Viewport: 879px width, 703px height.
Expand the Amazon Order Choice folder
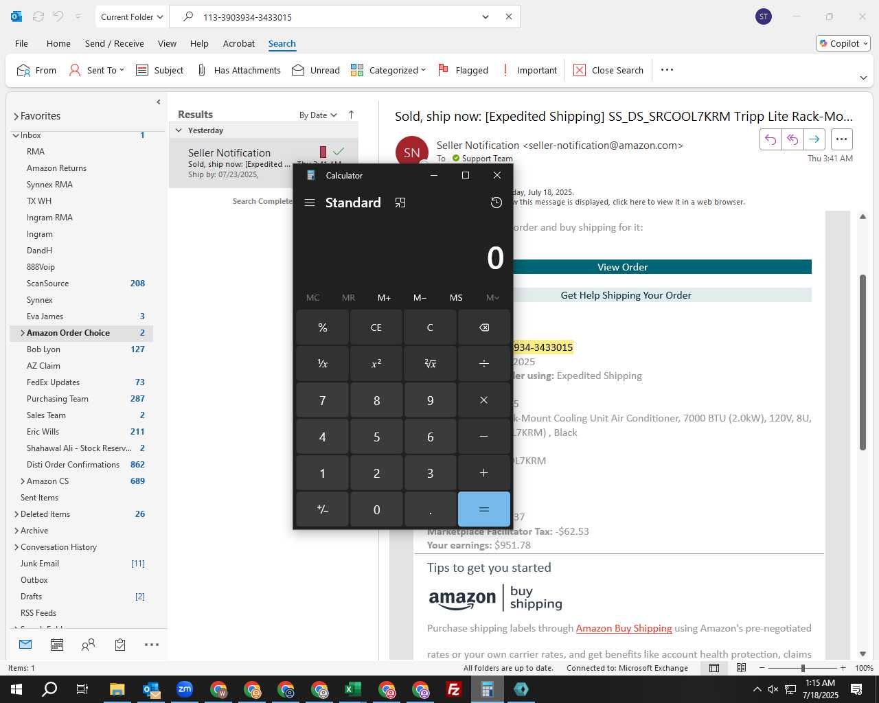(23, 333)
